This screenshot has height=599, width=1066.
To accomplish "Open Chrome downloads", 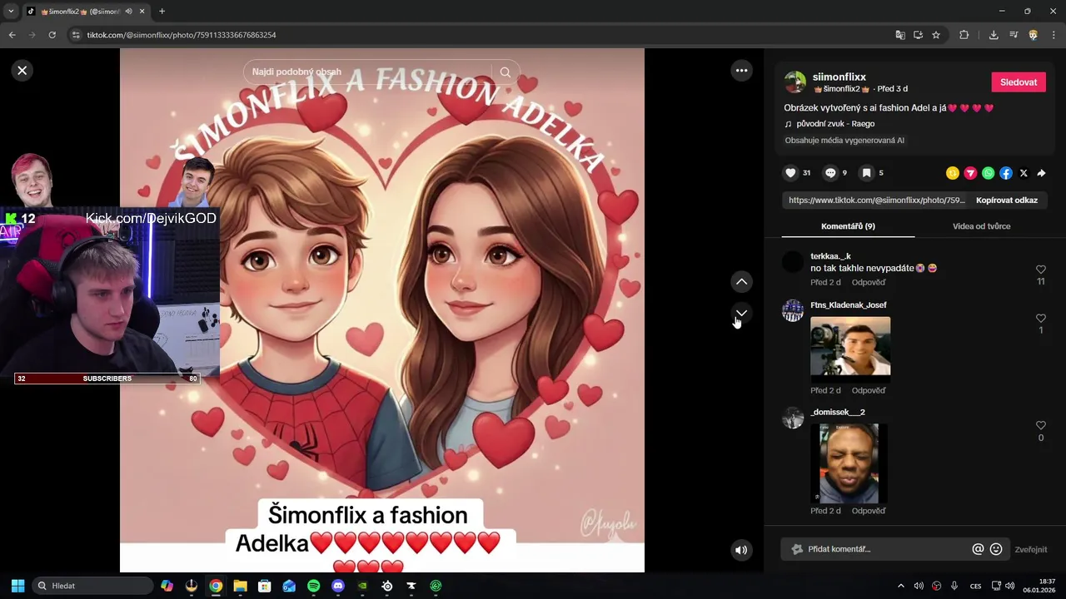I will pyautogui.click(x=994, y=35).
